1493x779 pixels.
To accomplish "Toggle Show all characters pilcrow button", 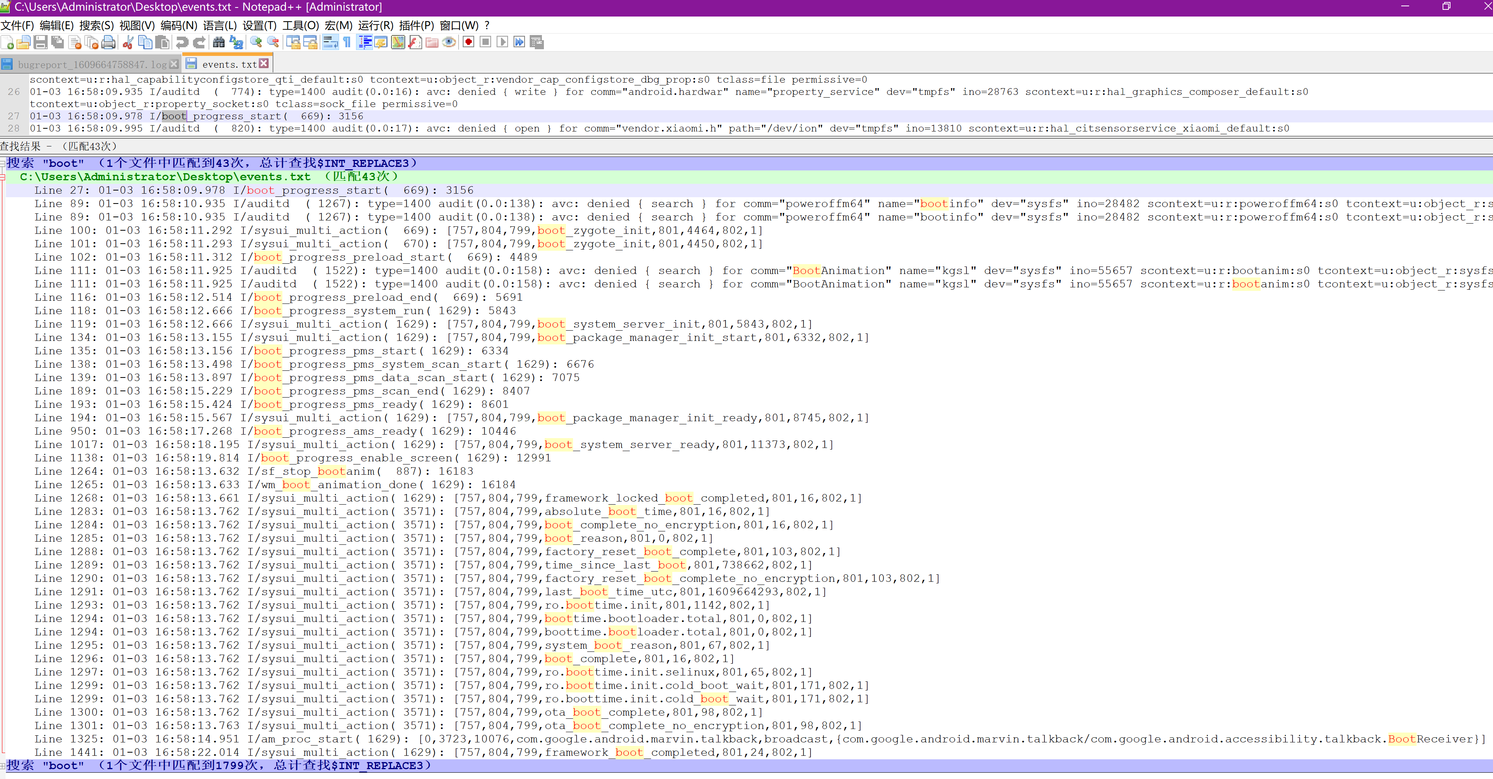I will tap(347, 42).
